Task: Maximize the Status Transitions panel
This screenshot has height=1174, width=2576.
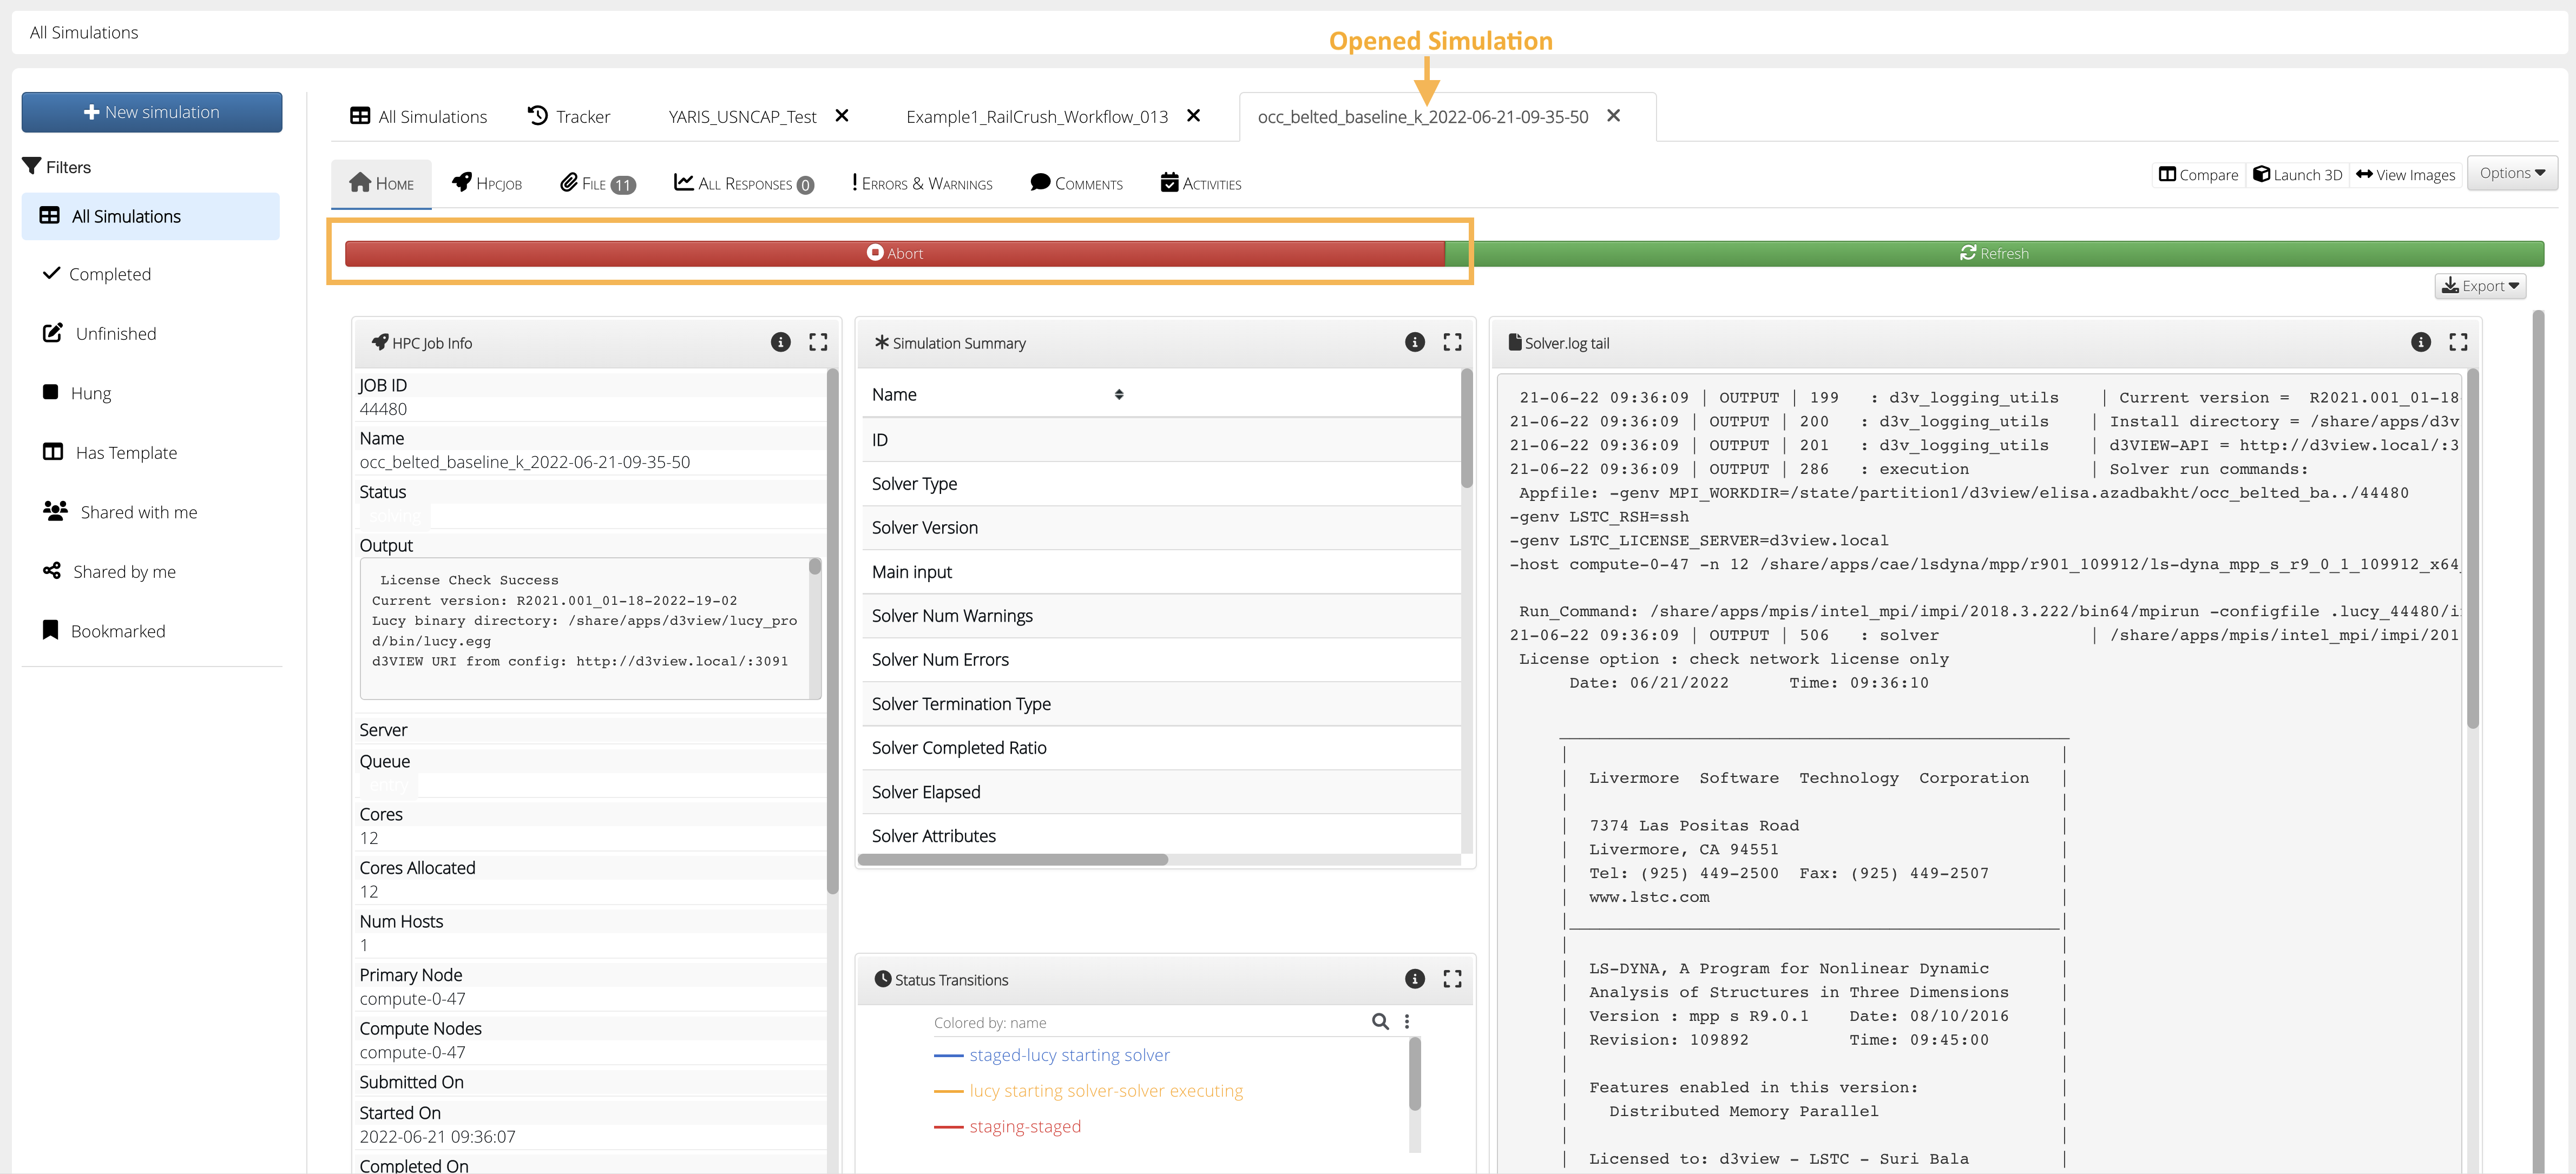Action: pos(1452,979)
